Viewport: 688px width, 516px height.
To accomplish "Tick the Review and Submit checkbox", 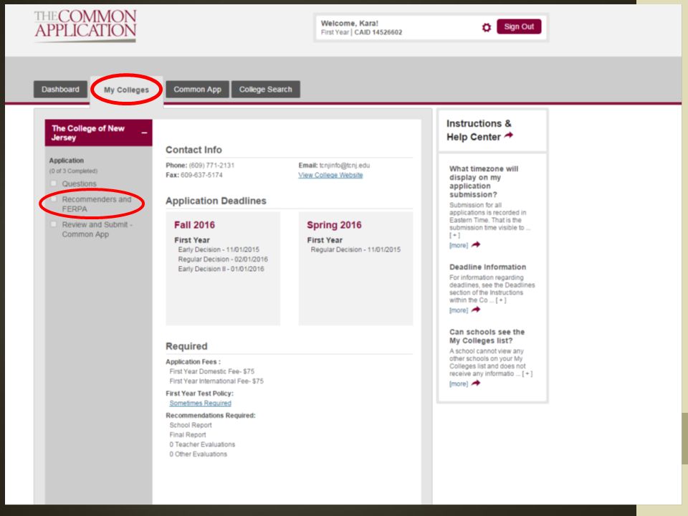I will click(54, 224).
